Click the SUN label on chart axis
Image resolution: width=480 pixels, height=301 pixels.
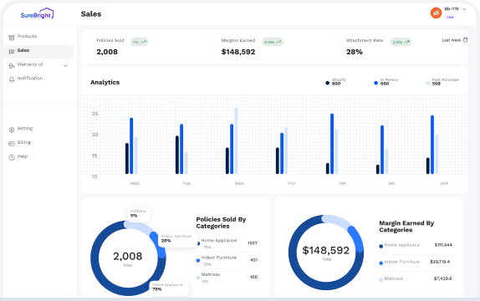tap(444, 183)
